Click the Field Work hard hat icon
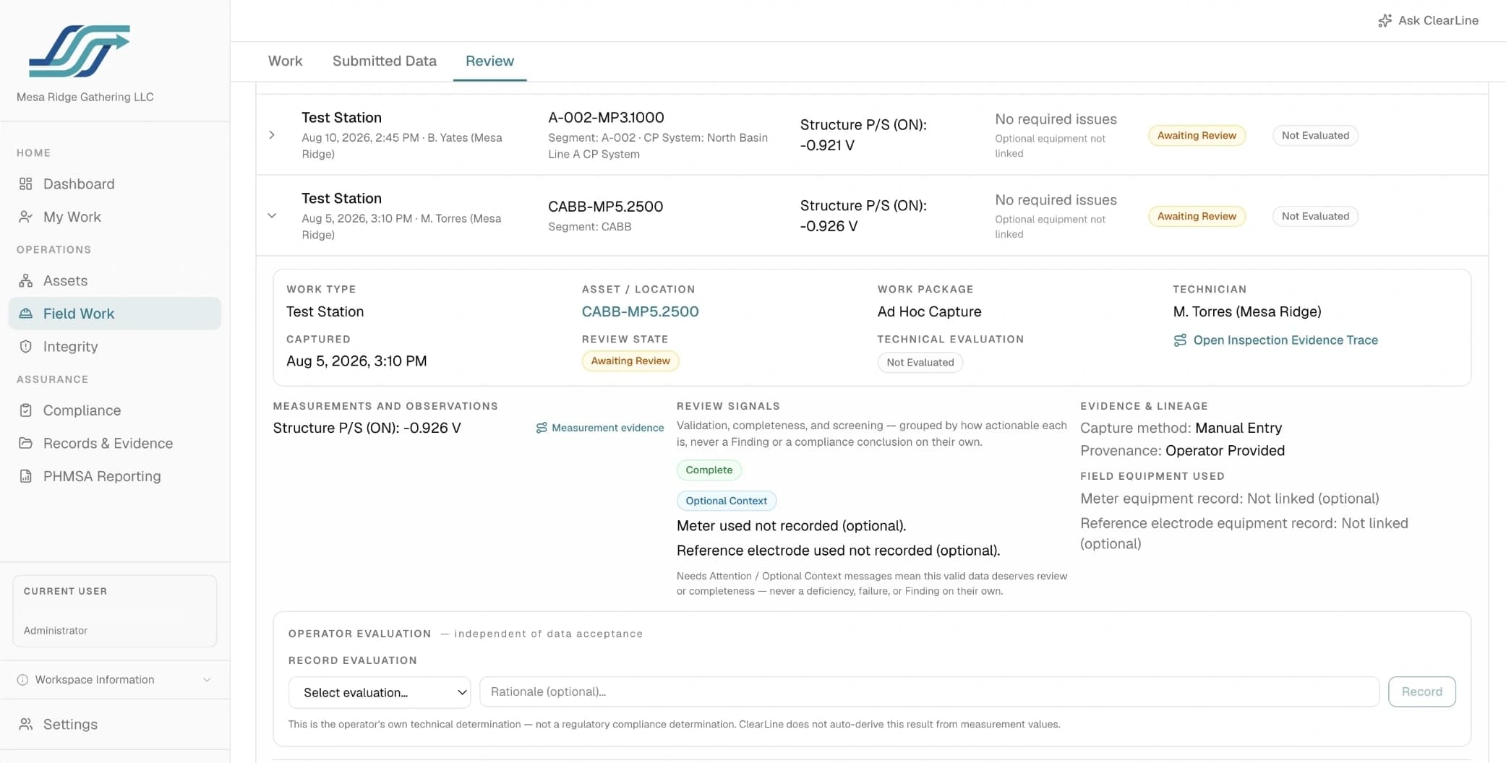Image resolution: width=1506 pixels, height=763 pixels. pos(26,314)
